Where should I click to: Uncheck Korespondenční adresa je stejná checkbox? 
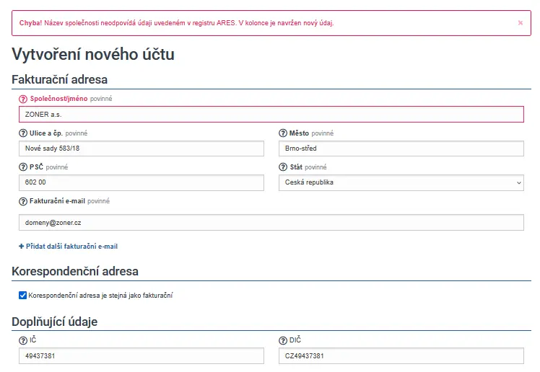pyautogui.click(x=23, y=295)
